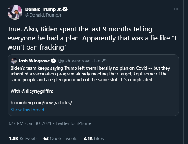View the 8.4K Likes list
188x144 pixels.
94,139
